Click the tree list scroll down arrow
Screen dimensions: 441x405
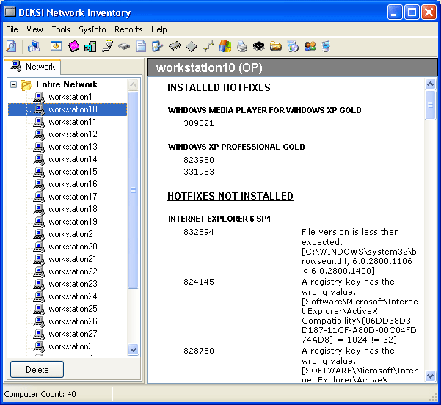coord(133,349)
